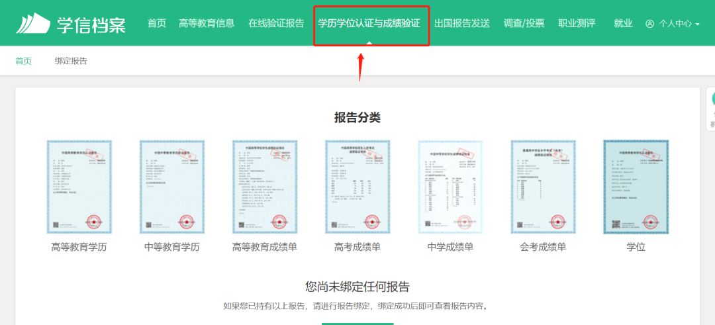Image resolution: width=715 pixels, height=325 pixels.
Task: Pick the 高考成绩单 report thumbnail
Action: click(358, 187)
